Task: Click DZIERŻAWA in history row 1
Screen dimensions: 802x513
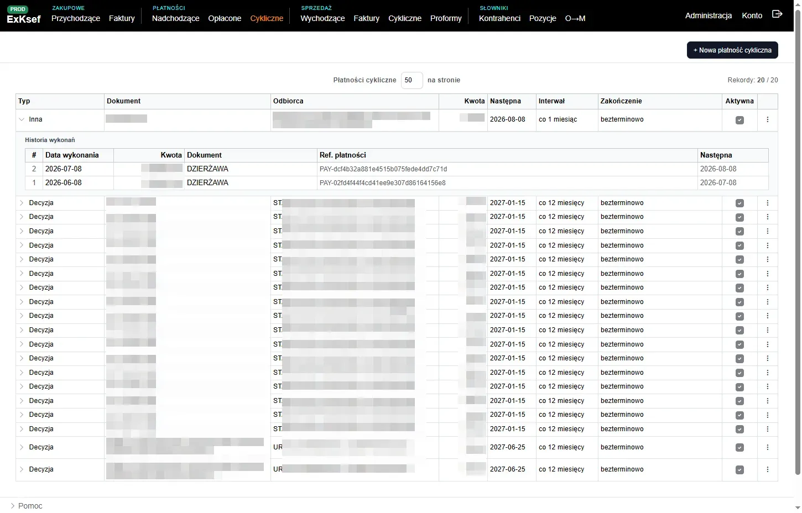Action: (207, 183)
